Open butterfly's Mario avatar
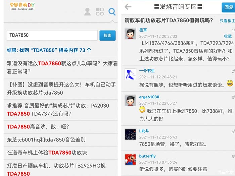The image size is (235, 176). coord(130,160)
